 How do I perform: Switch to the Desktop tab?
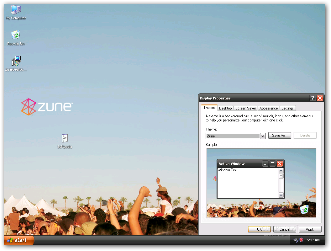(225, 108)
